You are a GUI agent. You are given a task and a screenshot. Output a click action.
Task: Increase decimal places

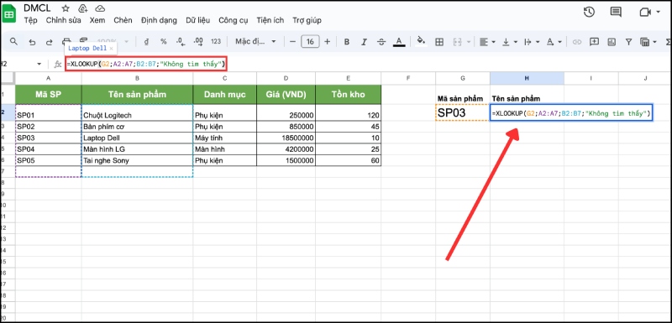click(198, 41)
